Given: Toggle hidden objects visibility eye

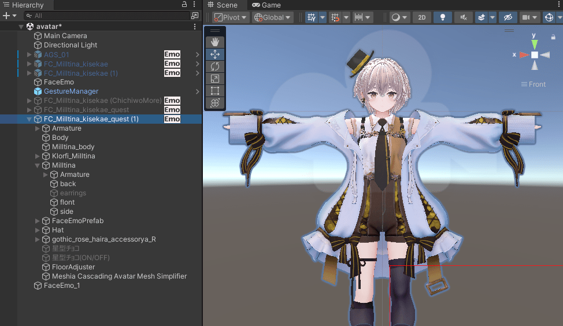Looking at the screenshot, I should pos(508,17).
